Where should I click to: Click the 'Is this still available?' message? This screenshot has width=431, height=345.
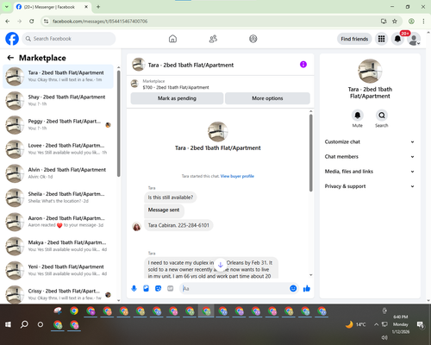(171, 198)
